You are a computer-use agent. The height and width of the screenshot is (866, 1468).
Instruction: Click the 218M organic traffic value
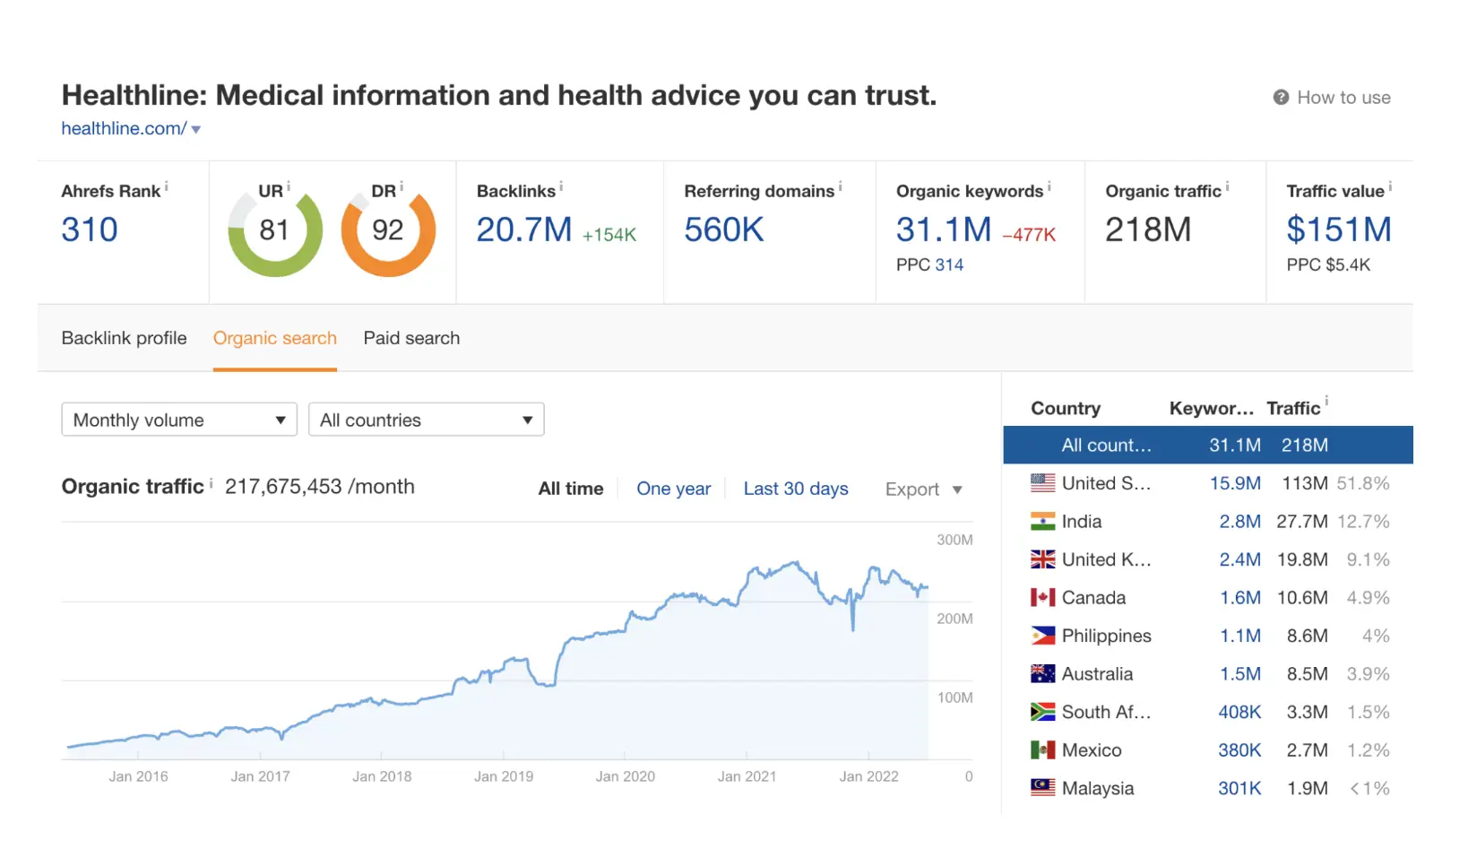pos(1148,230)
